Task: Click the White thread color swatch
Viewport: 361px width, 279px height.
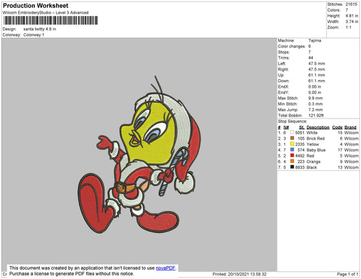Action: click(x=292, y=132)
